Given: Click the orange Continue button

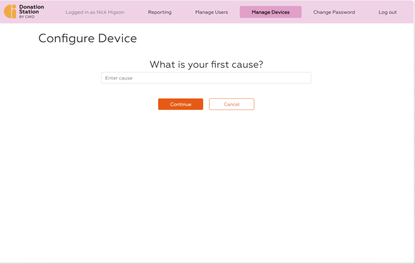Looking at the screenshot, I should coord(180,104).
